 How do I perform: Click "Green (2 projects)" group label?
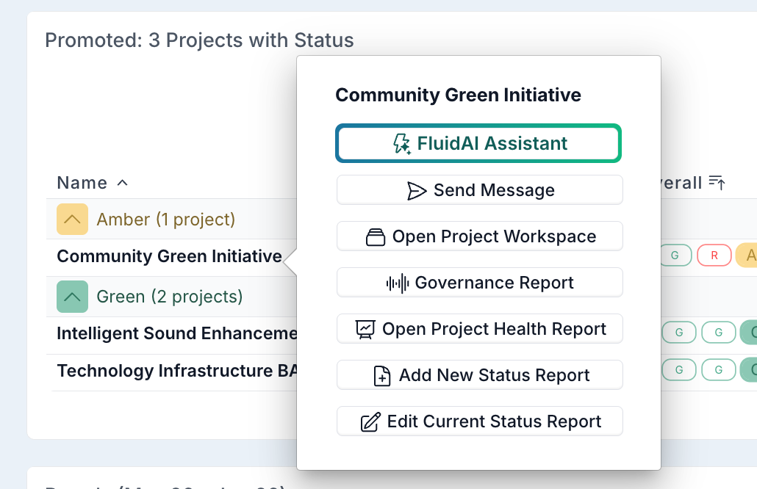(x=170, y=297)
